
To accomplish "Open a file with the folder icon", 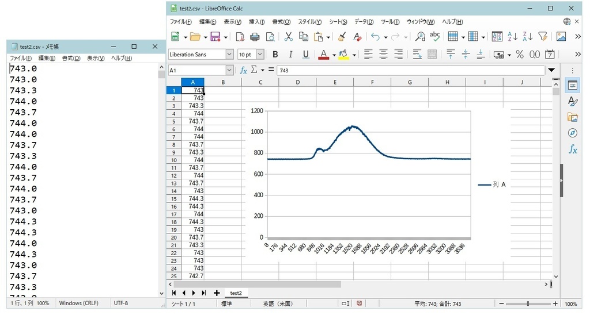I will click(x=195, y=36).
